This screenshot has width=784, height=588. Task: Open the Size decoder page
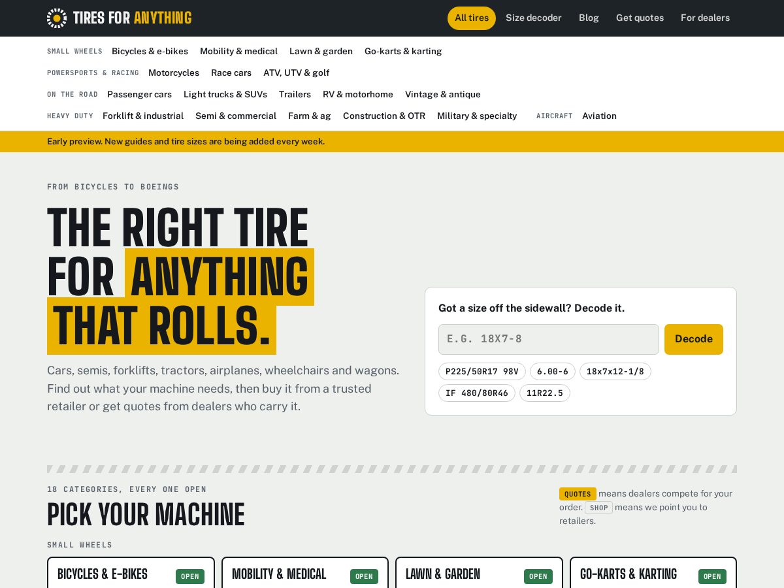pyautogui.click(x=534, y=18)
